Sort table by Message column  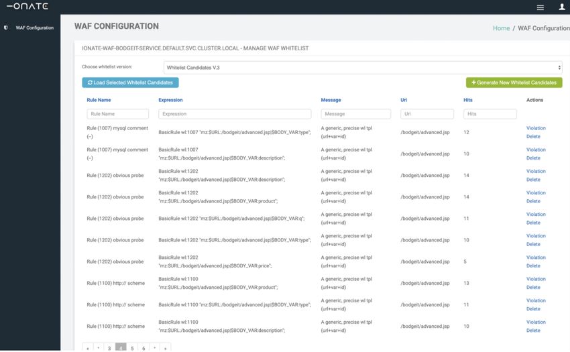click(331, 100)
